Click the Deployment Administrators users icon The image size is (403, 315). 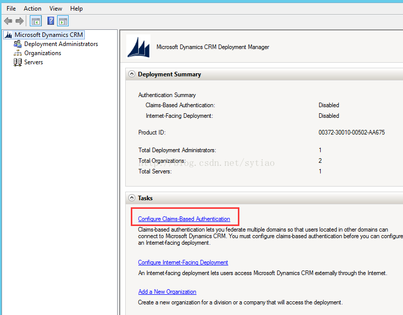coord(18,44)
